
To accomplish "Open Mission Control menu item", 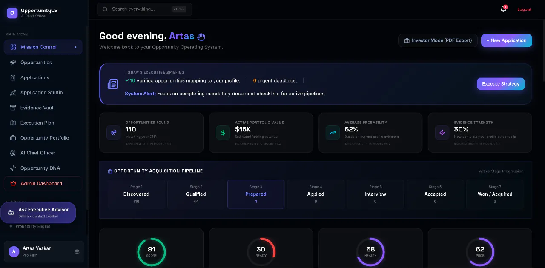I will [43, 47].
